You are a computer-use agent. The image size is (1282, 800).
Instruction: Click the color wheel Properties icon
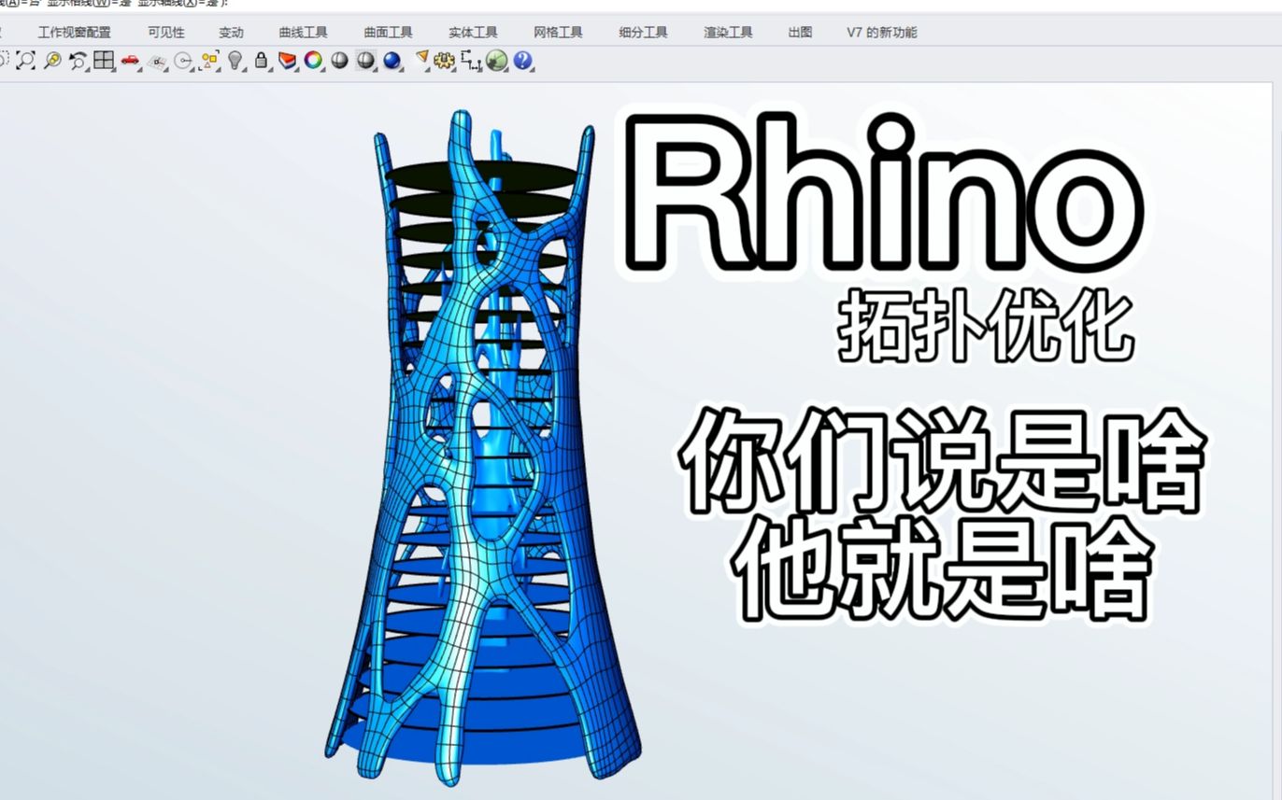[x=313, y=61]
